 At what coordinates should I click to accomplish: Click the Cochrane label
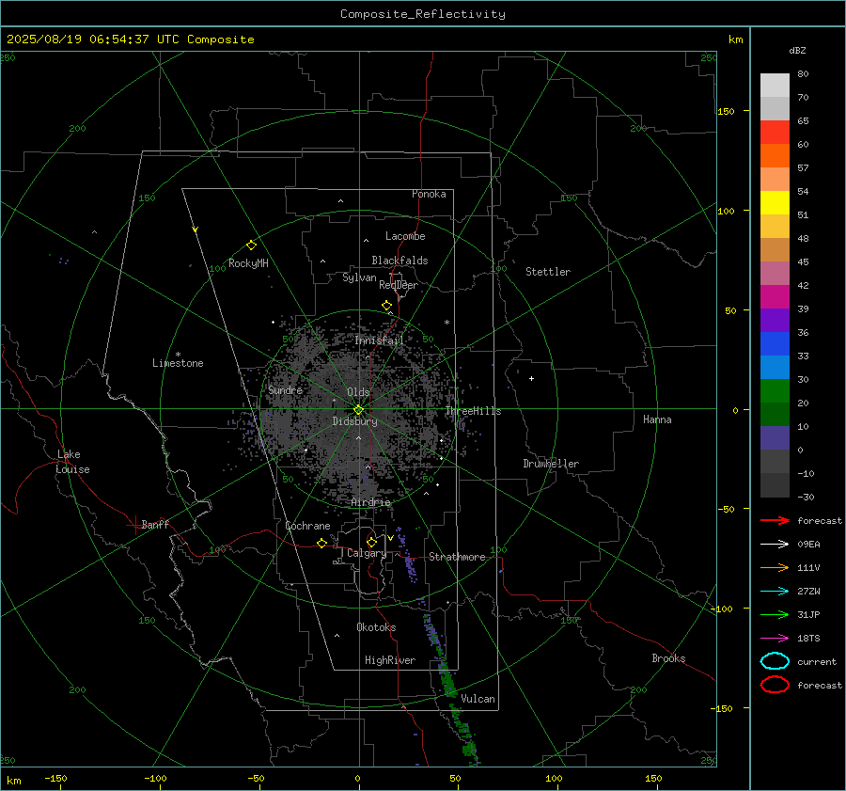307,526
